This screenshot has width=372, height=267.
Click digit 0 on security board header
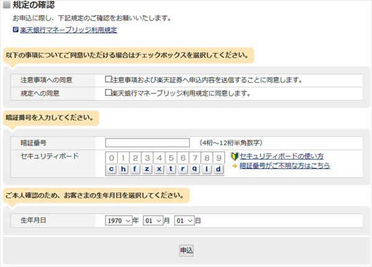[x=112, y=158]
